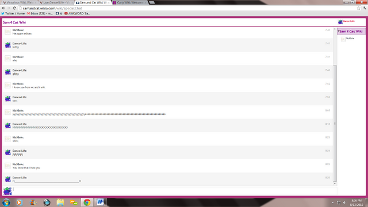Viewport: 368px width, 207px height.
Task: Click the address bar URL field
Action: [186, 8]
